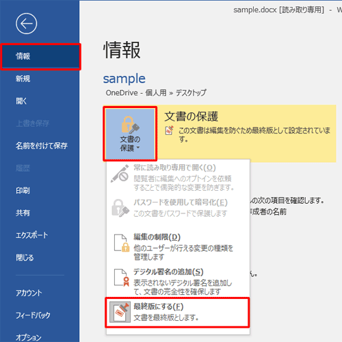The height and width of the screenshot is (342, 342).
Task: Select 最終版にする(F)
Action: tap(177, 312)
